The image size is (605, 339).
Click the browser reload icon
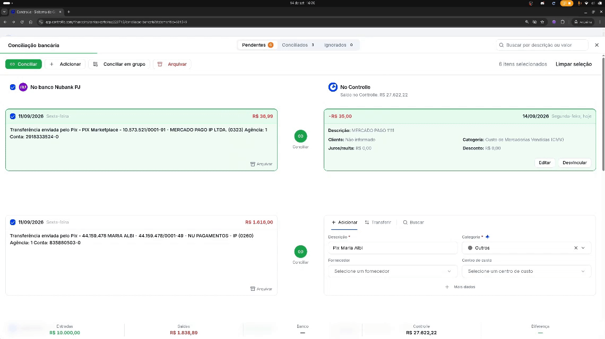tap(22, 22)
